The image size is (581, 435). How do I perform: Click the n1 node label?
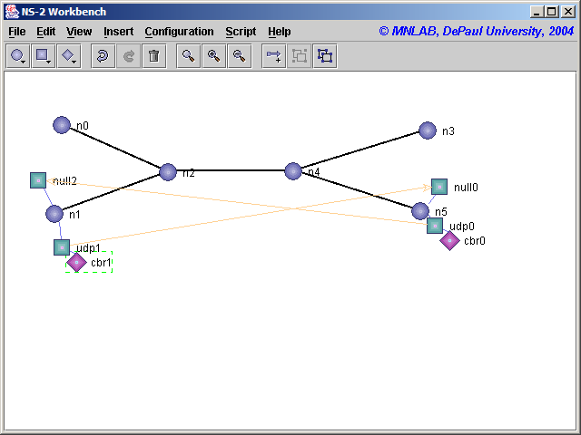pyautogui.click(x=74, y=215)
